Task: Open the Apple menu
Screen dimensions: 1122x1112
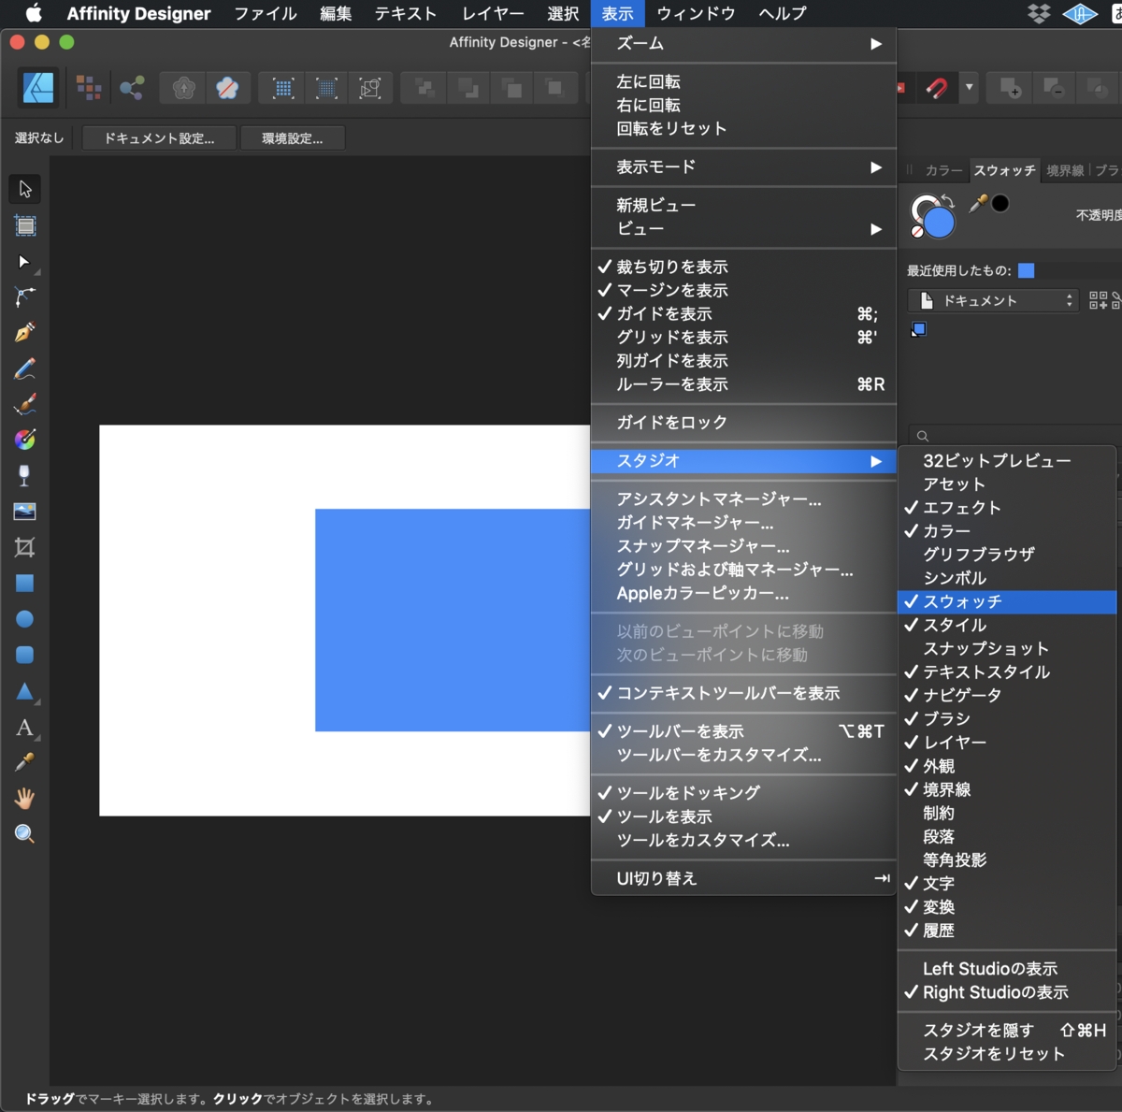Action: pos(34,13)
